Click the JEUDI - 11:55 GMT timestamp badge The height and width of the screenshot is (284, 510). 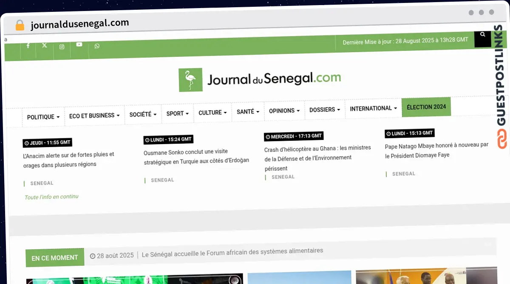[x=48, y=143]
